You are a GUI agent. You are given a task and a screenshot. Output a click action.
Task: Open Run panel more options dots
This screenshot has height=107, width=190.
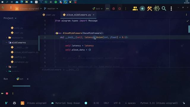[x=13, y=93]
